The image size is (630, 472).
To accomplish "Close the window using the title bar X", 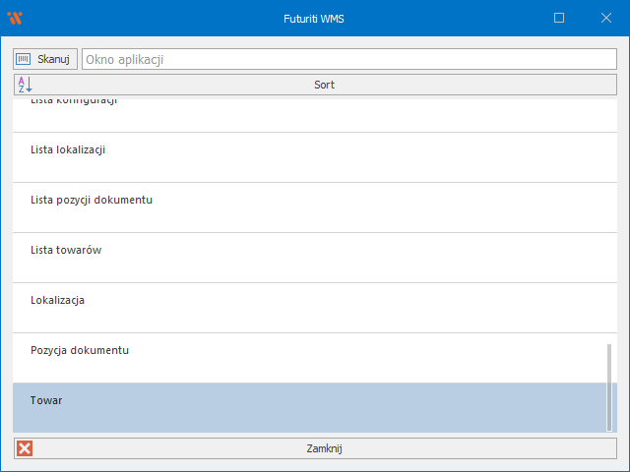I will [x=606, y=18].
